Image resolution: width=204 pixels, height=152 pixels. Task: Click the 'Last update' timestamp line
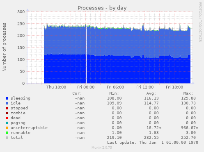(x=153, y=143)
